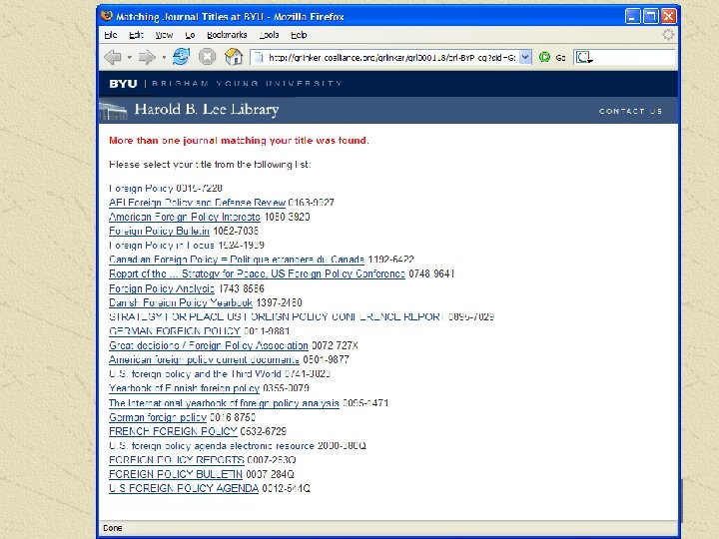
Task: Open Yearbook of Finnish foreign policy
Action: pos(185,388)
